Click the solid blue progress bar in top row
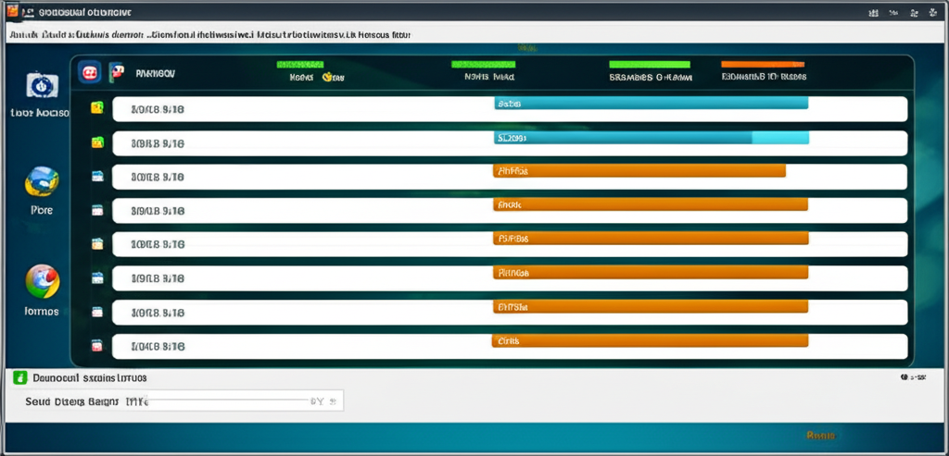 tap(651, 104)
